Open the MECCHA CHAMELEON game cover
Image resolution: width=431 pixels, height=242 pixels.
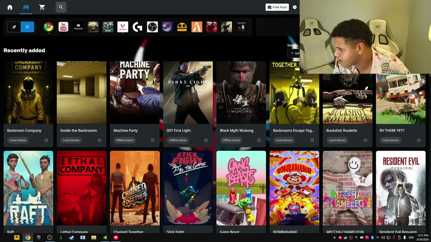pos(347,188)
